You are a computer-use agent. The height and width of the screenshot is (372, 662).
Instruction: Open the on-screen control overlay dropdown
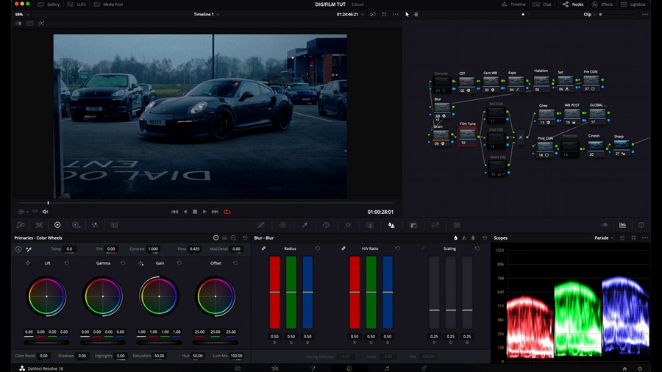click(23, 212)
